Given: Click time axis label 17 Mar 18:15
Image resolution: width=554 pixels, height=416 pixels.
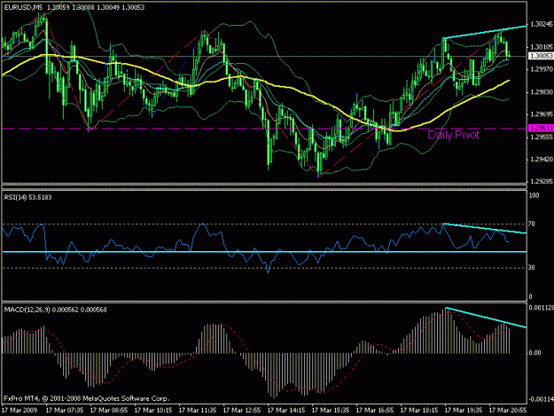Looking at the screenshot, I should click(x=419, y=411).
